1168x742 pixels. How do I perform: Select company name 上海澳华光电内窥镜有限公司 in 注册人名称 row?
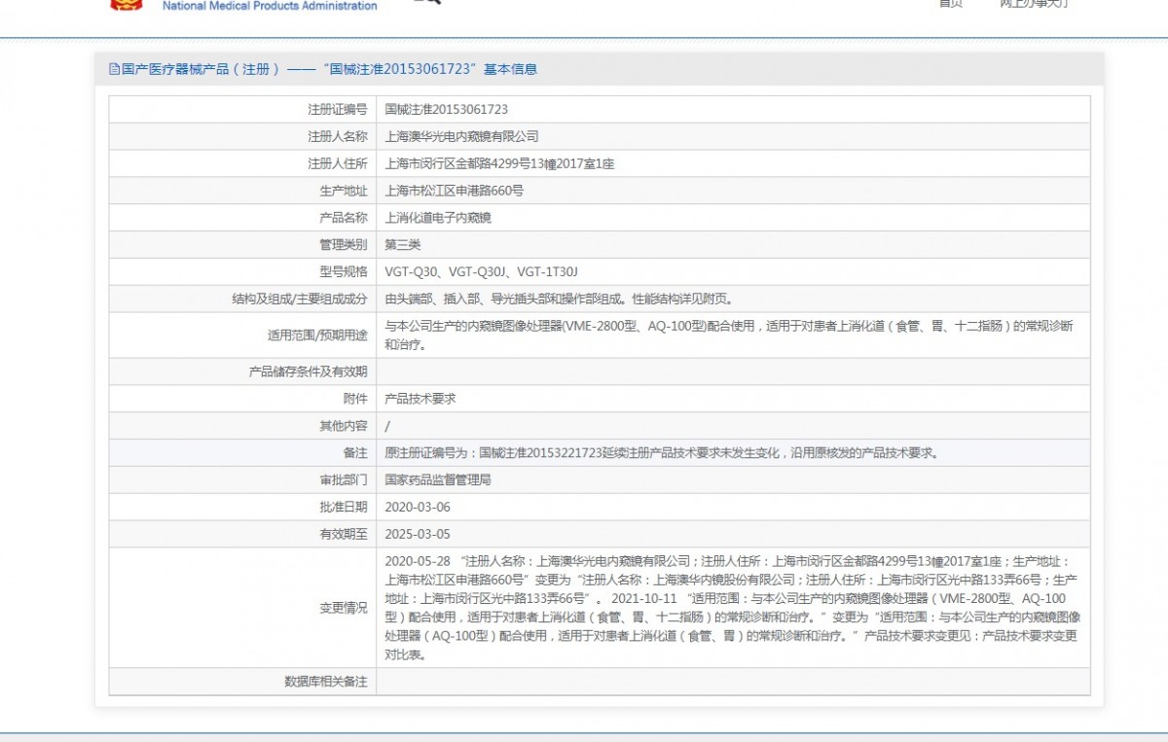461,137
